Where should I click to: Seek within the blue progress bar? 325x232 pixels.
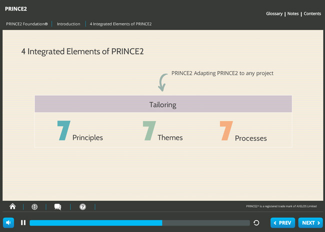[x=139, y=223]
